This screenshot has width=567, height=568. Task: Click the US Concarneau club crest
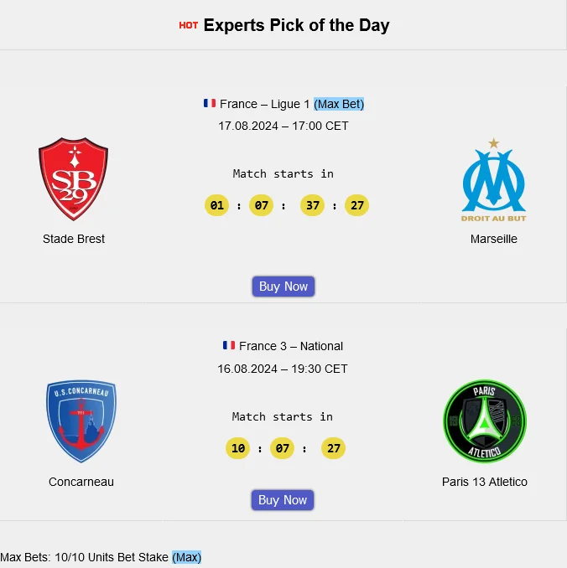(x=81, y=421)
